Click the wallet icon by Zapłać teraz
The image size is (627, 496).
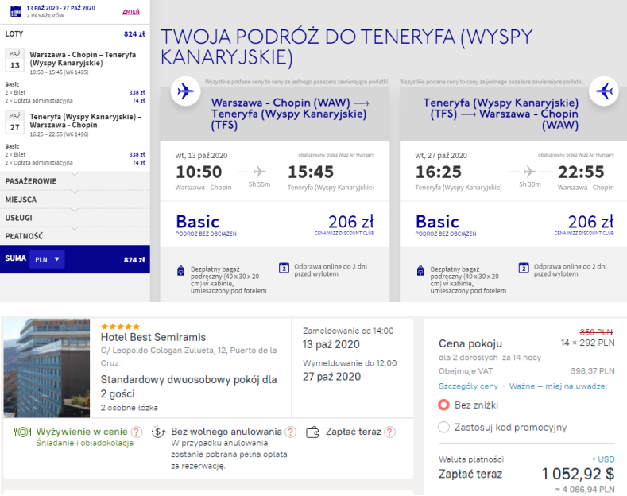[312, 432]
